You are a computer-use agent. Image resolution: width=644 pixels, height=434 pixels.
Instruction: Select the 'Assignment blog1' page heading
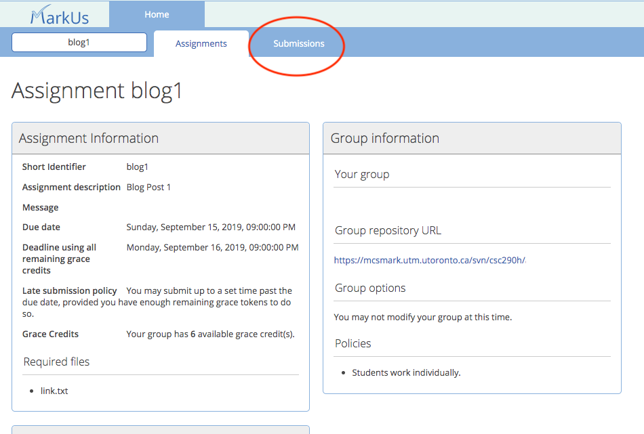pos(96,91)
